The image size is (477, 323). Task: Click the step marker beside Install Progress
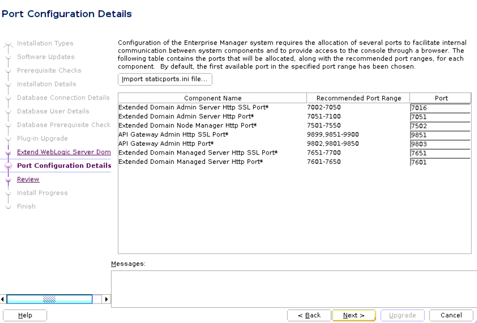click(9, 193)
